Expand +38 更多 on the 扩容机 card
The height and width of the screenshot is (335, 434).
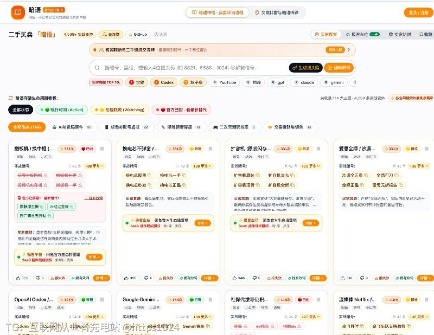(310, 166)
